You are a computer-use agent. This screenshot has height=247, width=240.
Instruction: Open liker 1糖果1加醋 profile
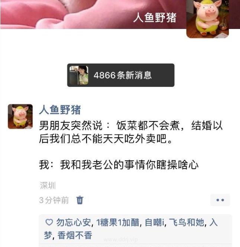click(x=118, y=222)
